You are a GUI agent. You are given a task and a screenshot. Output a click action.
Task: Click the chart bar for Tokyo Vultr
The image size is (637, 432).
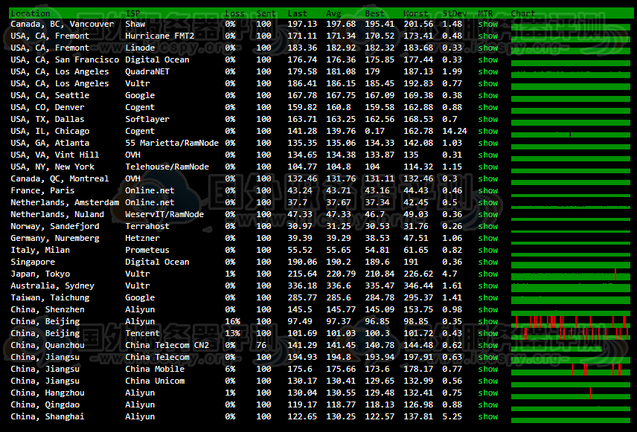point(571,274)
